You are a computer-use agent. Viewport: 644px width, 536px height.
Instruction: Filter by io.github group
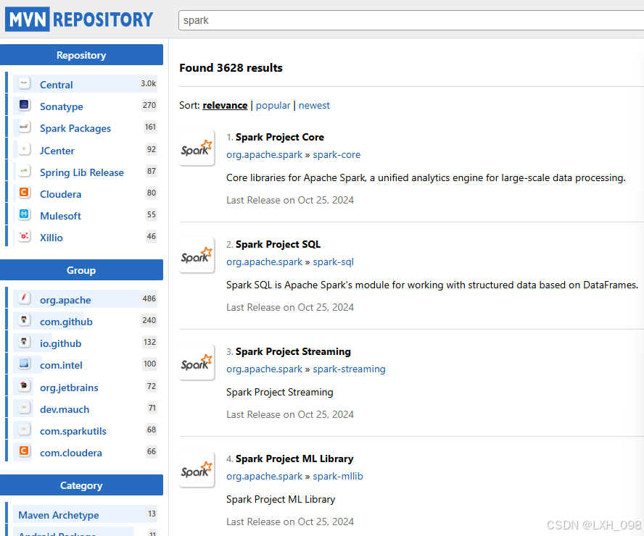60,343
